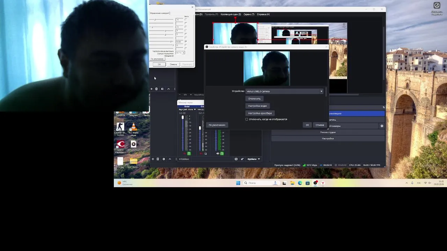Click desktop audio volume fader handle
The width and height of the screenshot is (447, 251).
tap(183, 117)
